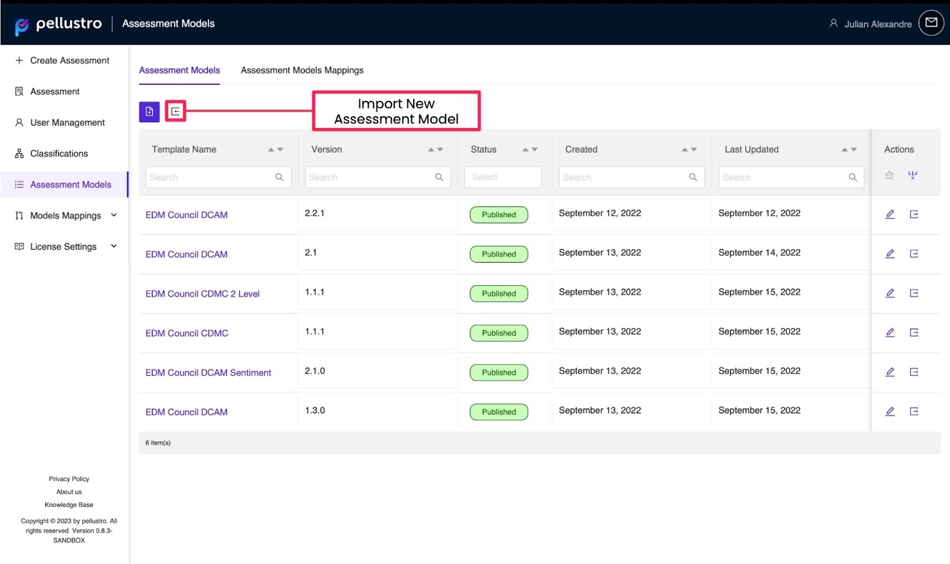
Task: Sort by the Version column arrows
Action: click(435, 149)
